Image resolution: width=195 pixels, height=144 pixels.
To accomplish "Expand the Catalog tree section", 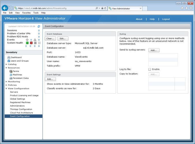I will pyautogui.click(x=6, y=64).
